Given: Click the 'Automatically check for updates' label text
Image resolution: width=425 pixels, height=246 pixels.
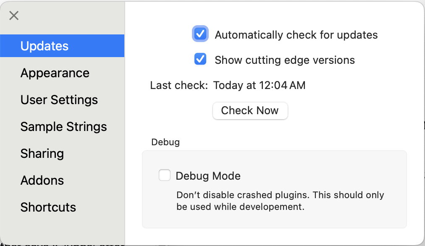Looking at the screenshot, I should (x=296, y=35).
